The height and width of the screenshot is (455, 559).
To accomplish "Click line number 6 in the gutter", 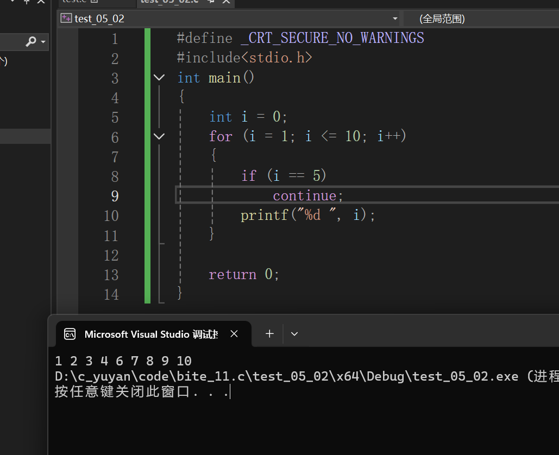I will pyautogui.click(x=115, y=137).
